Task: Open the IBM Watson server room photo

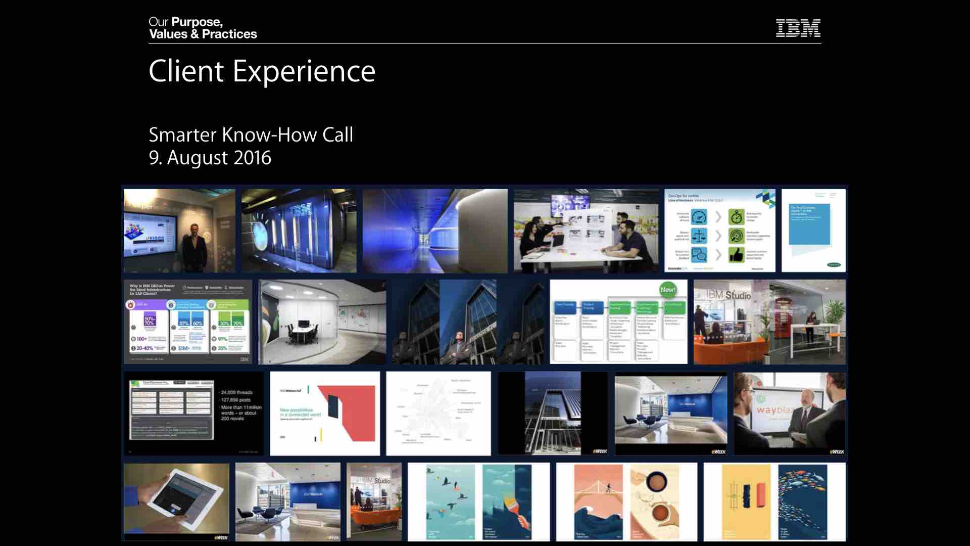Action: point(299,231)
